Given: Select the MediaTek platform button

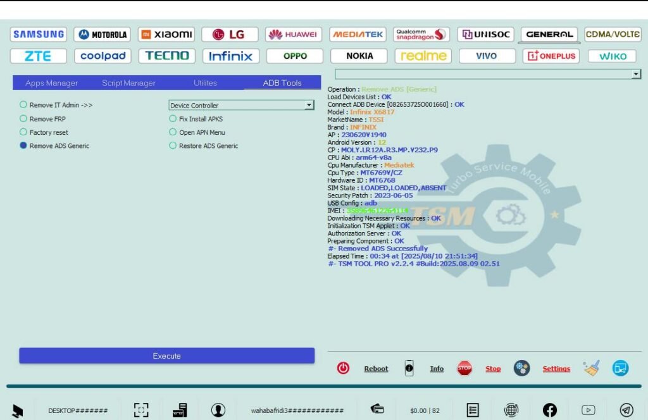Looking at the screenshot, I should [x=358, y=34].
